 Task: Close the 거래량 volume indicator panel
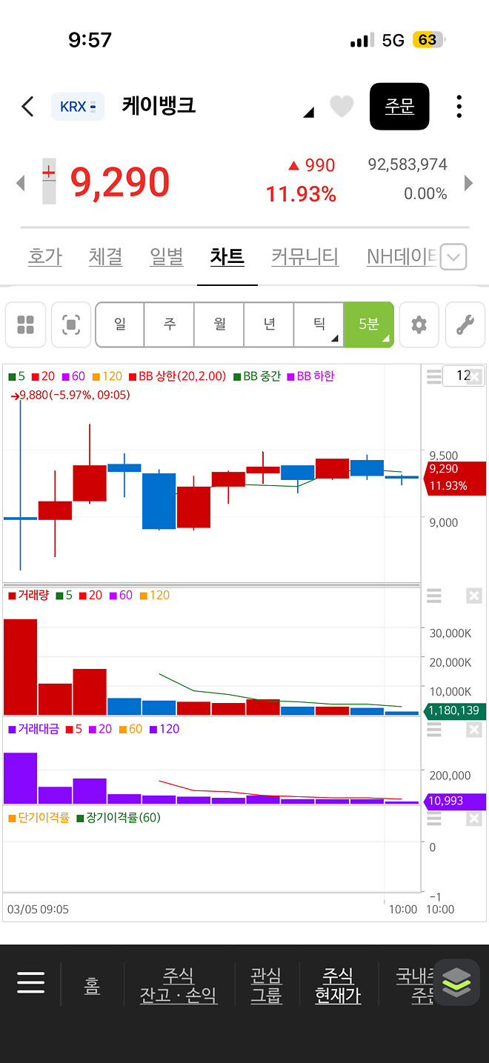click(x=474, y=596)
